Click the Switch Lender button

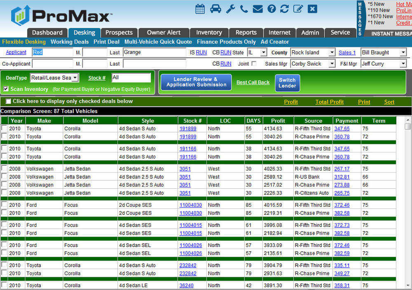(x=287, y=83)
